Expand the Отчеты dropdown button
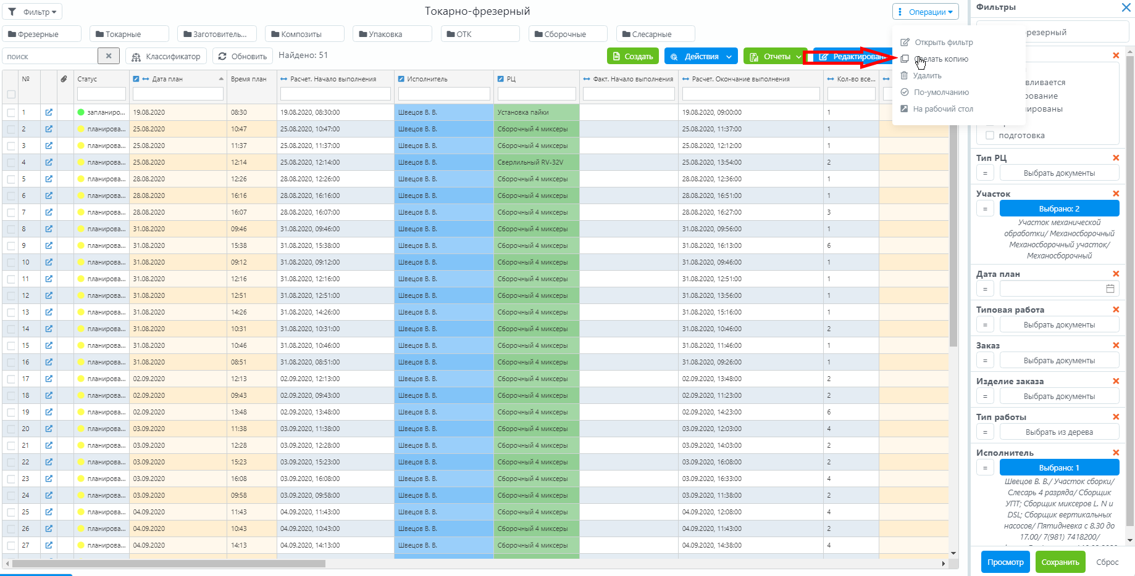1135x576 pixels. pyautogui.click(x=775, y=57)
